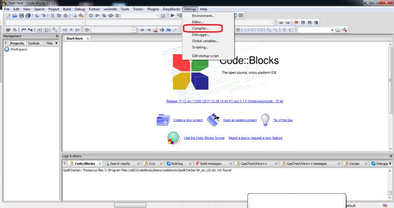Undo the last action via toolbar
This screenshot has height=208, width=394.
(37, 16)
